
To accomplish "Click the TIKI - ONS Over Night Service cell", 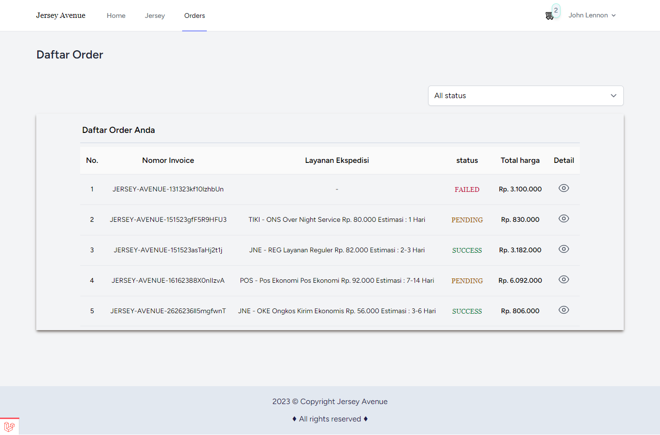I will pyautogui.click(x=337, y=219).
